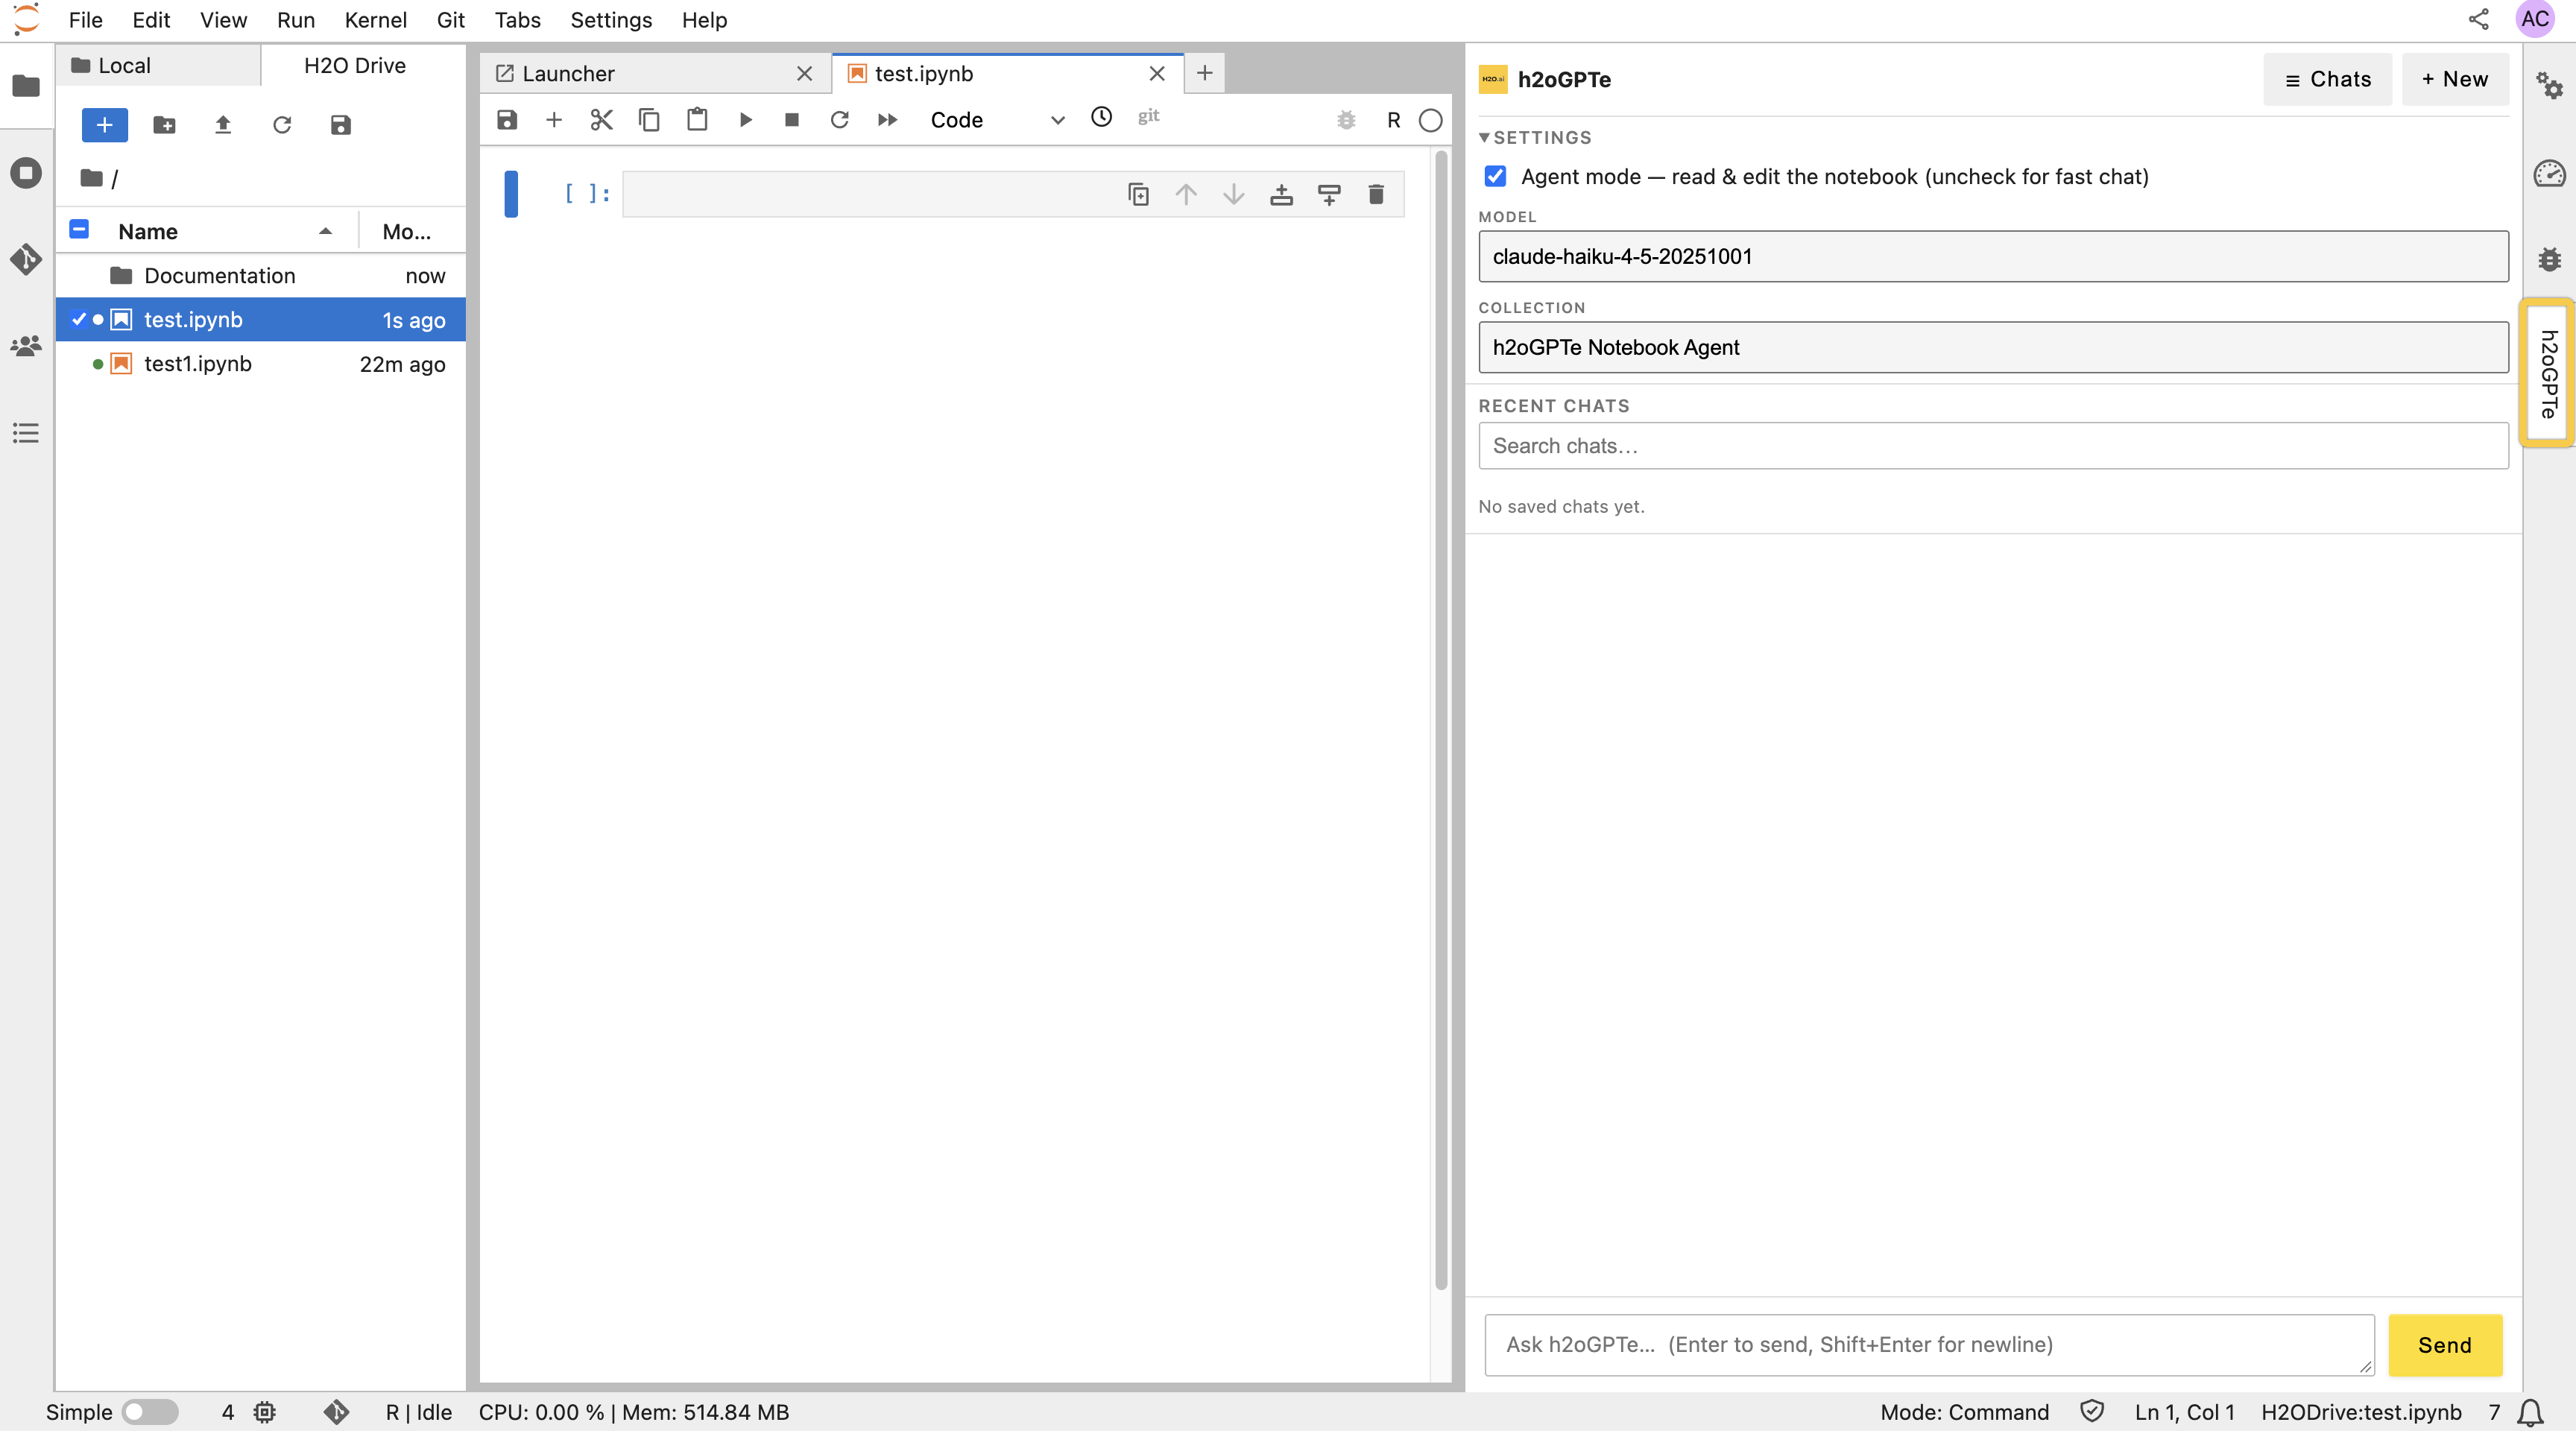Viewport: 2576px width, 1431px height.
Task: Click the save icon in file browser toolbar
Action: (341, 125)
